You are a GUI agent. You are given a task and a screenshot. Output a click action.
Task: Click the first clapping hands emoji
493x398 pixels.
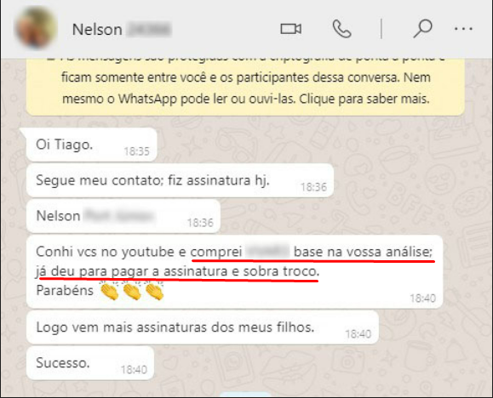(110, 291)
